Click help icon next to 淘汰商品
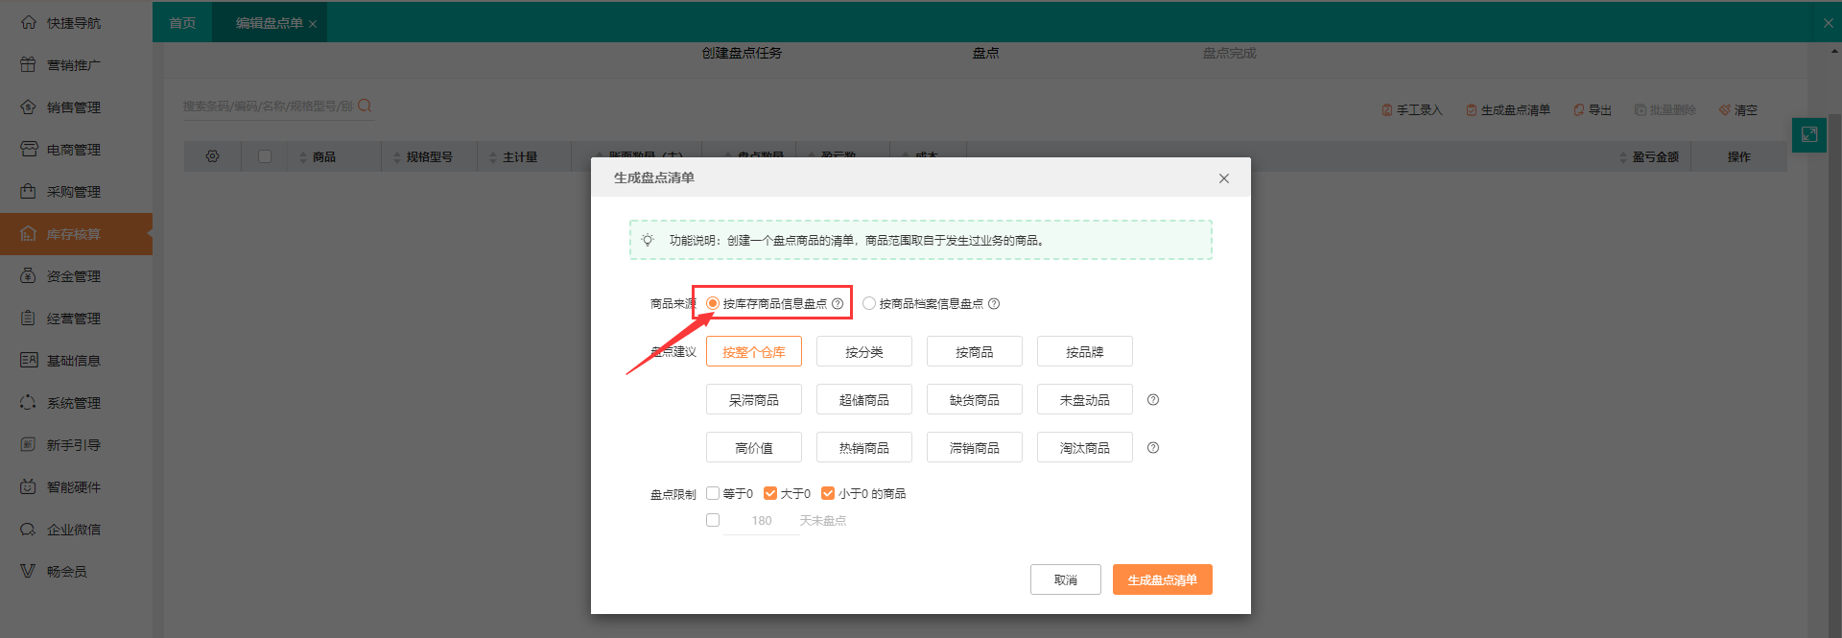 click(x=1153, y=448)
